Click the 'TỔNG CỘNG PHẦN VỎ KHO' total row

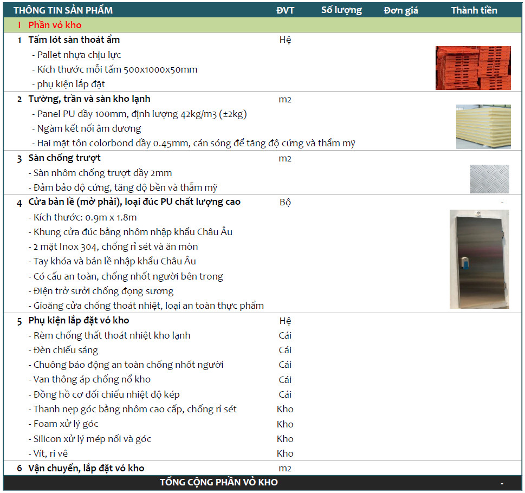point(218,482)
